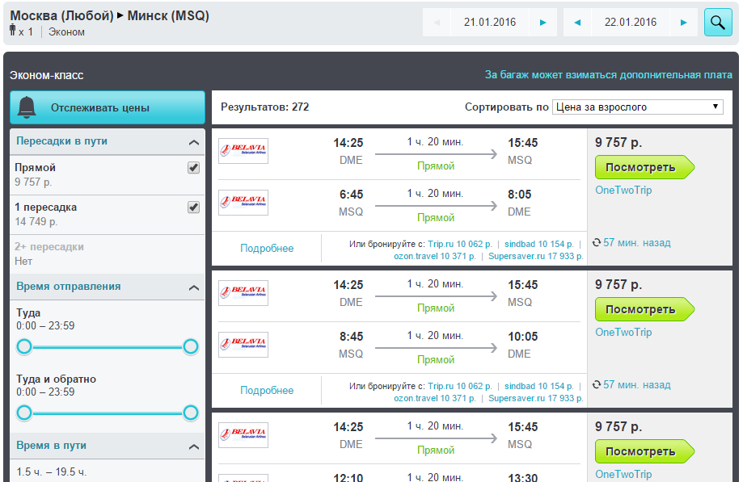The width and height of the screenshot is (743, 482).
Task: Click the Москва (Любой) ▸ Минск (MSQ) route title
Action: [109, 15]
